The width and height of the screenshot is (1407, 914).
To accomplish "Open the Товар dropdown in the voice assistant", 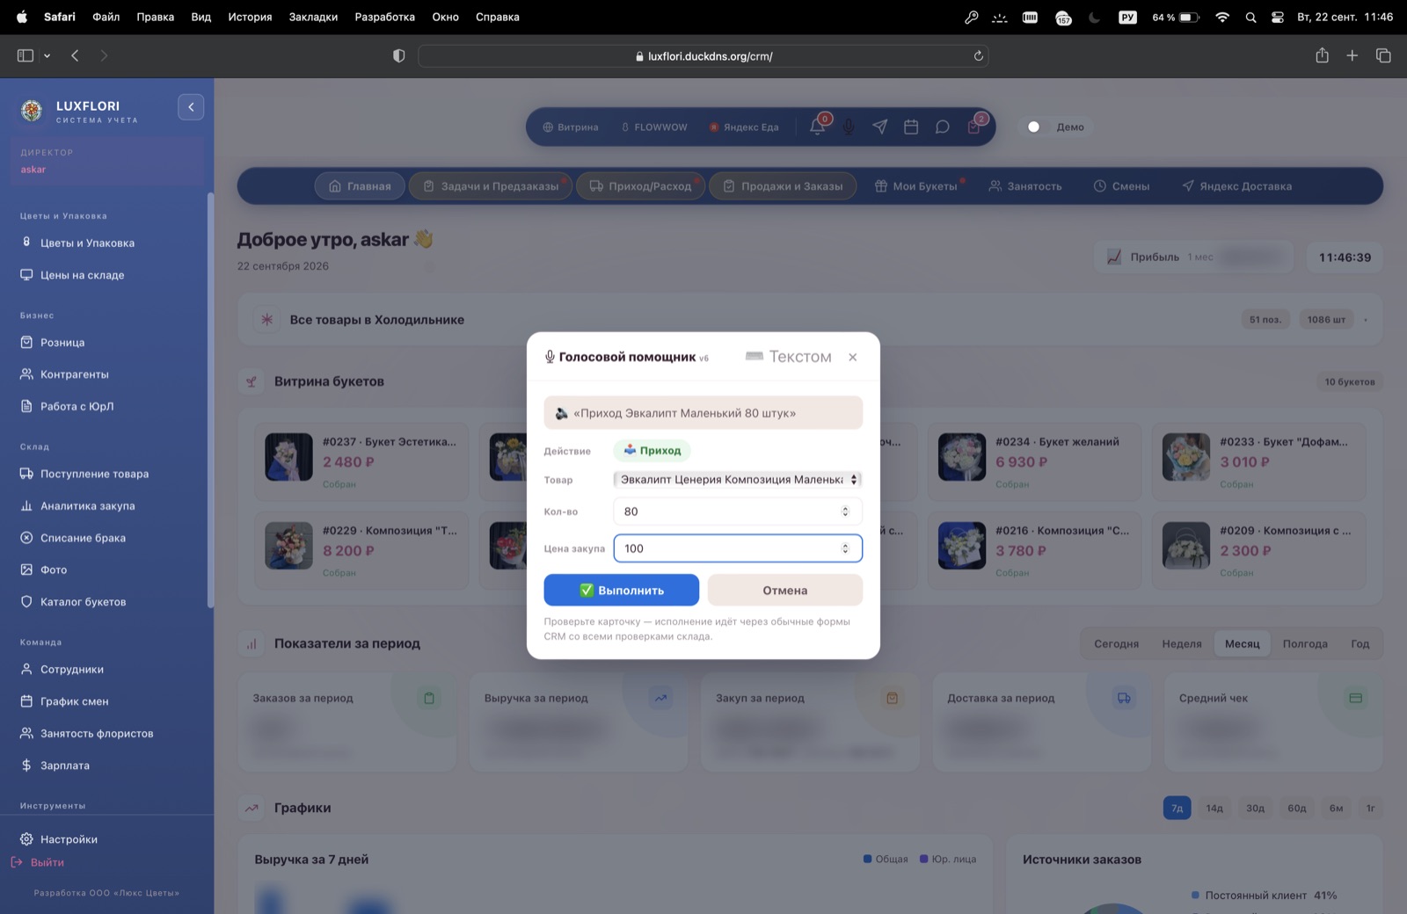I will pos(737,480).
